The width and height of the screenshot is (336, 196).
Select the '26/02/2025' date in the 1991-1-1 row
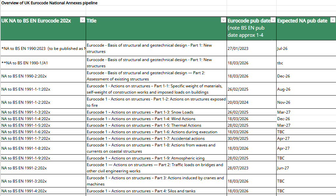click(252, 89)
